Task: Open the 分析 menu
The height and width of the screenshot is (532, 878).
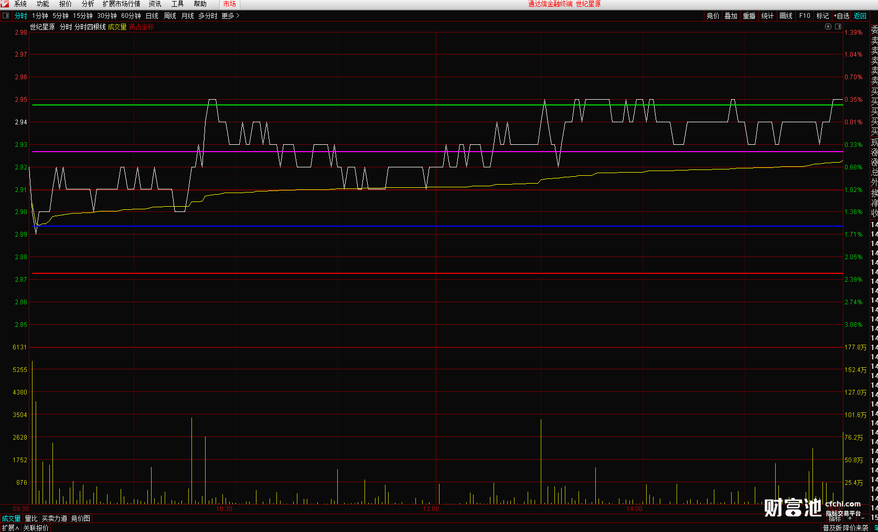Action: pyautogui.click(x=88, y=4)
